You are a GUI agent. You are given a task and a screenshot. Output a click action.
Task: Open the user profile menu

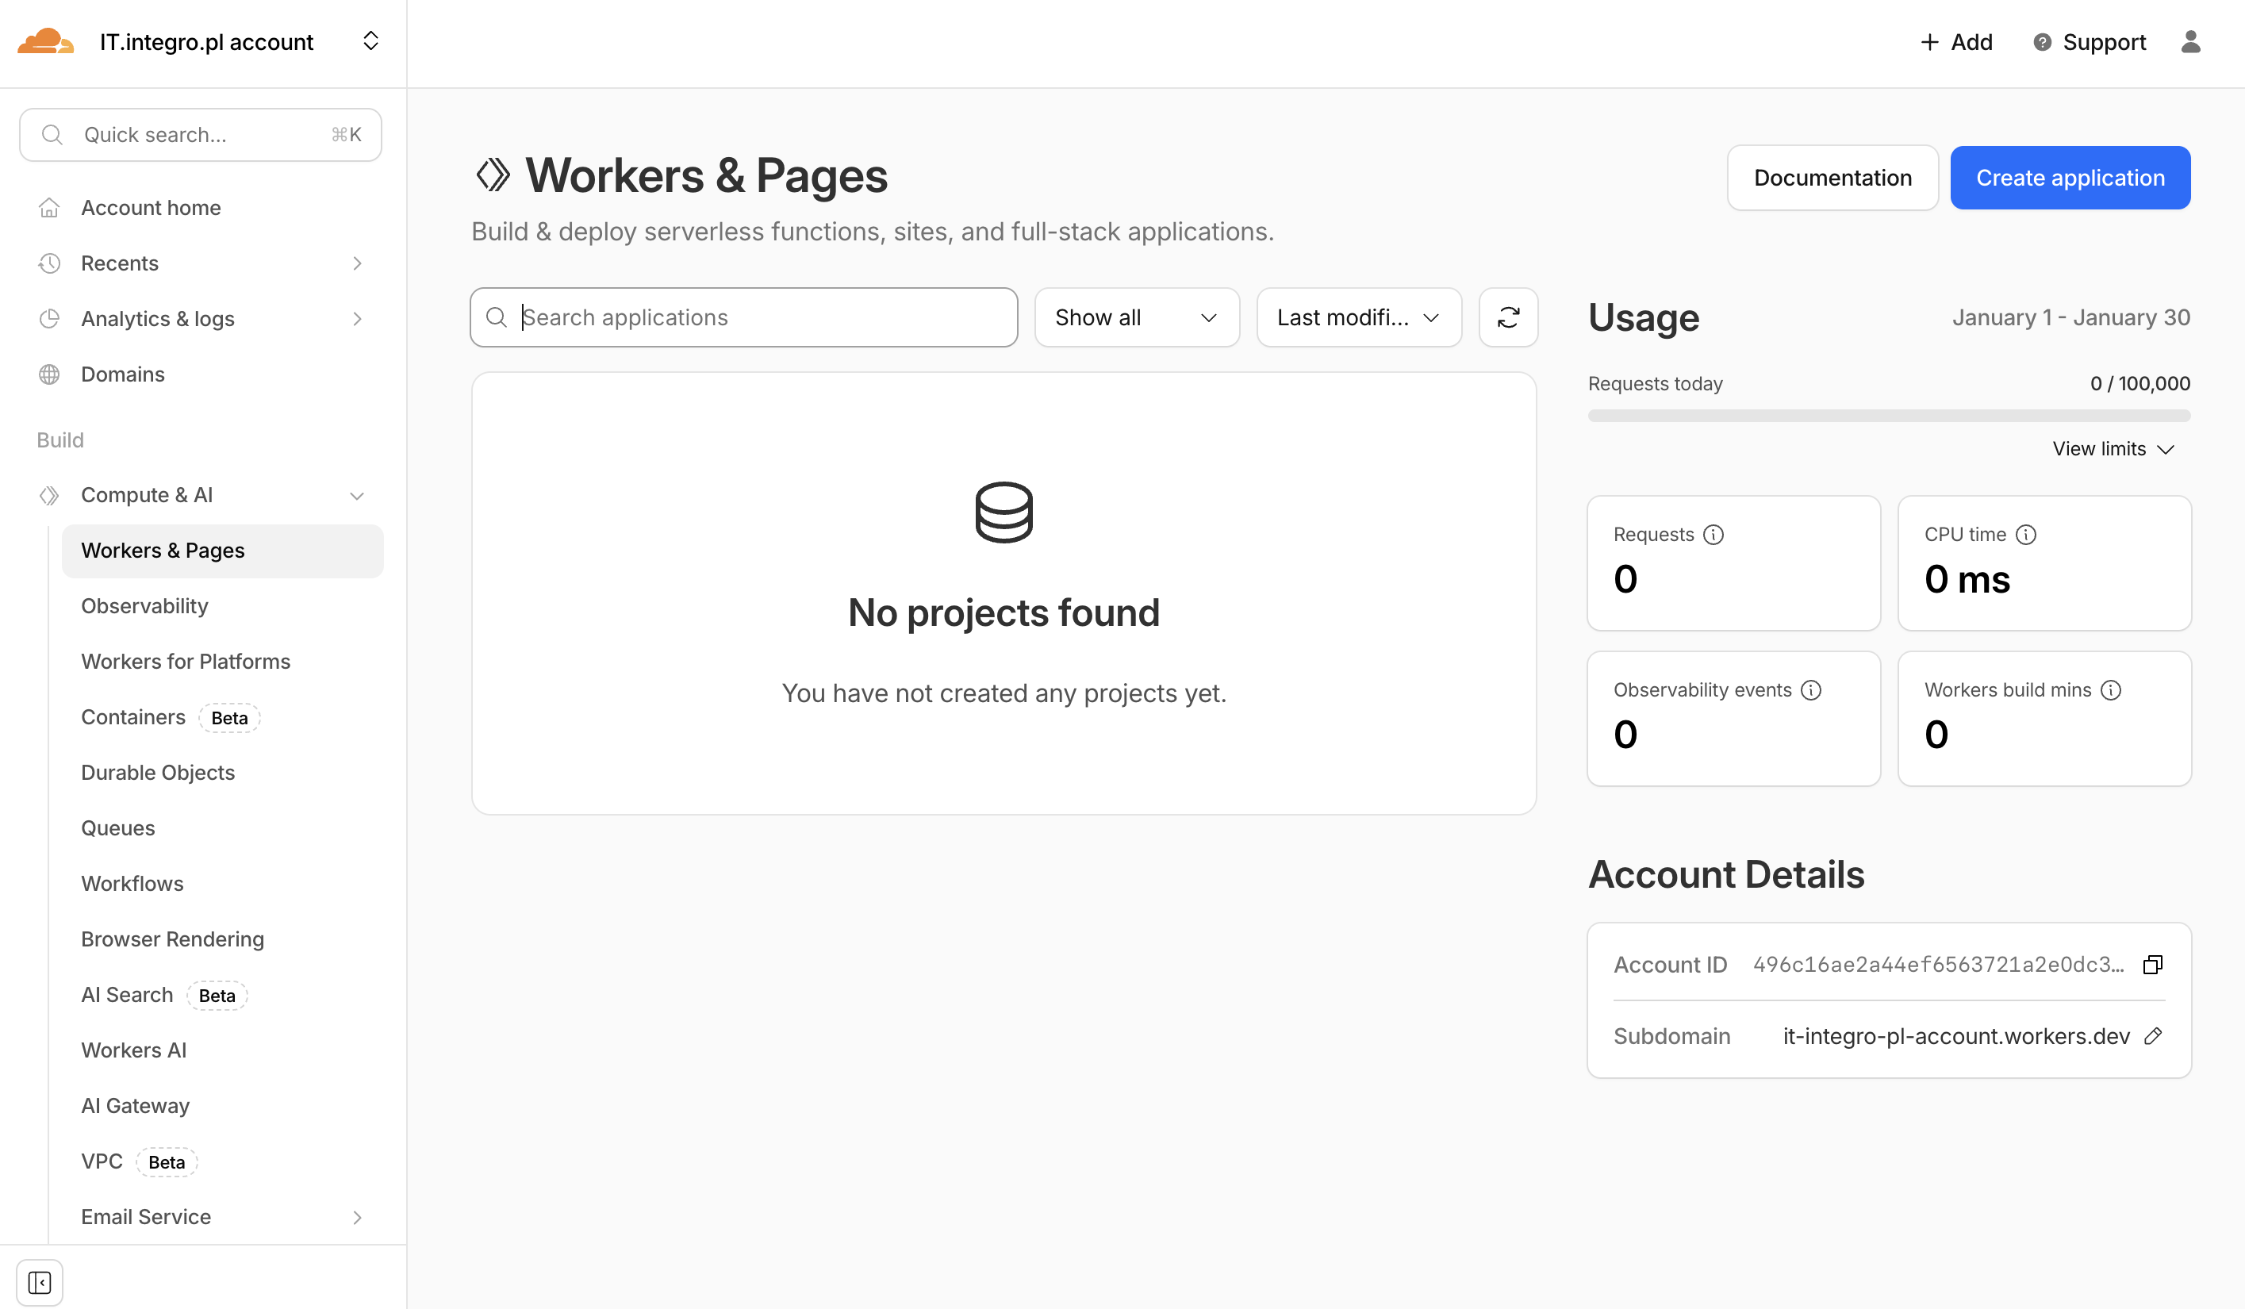pos(2193,42)
